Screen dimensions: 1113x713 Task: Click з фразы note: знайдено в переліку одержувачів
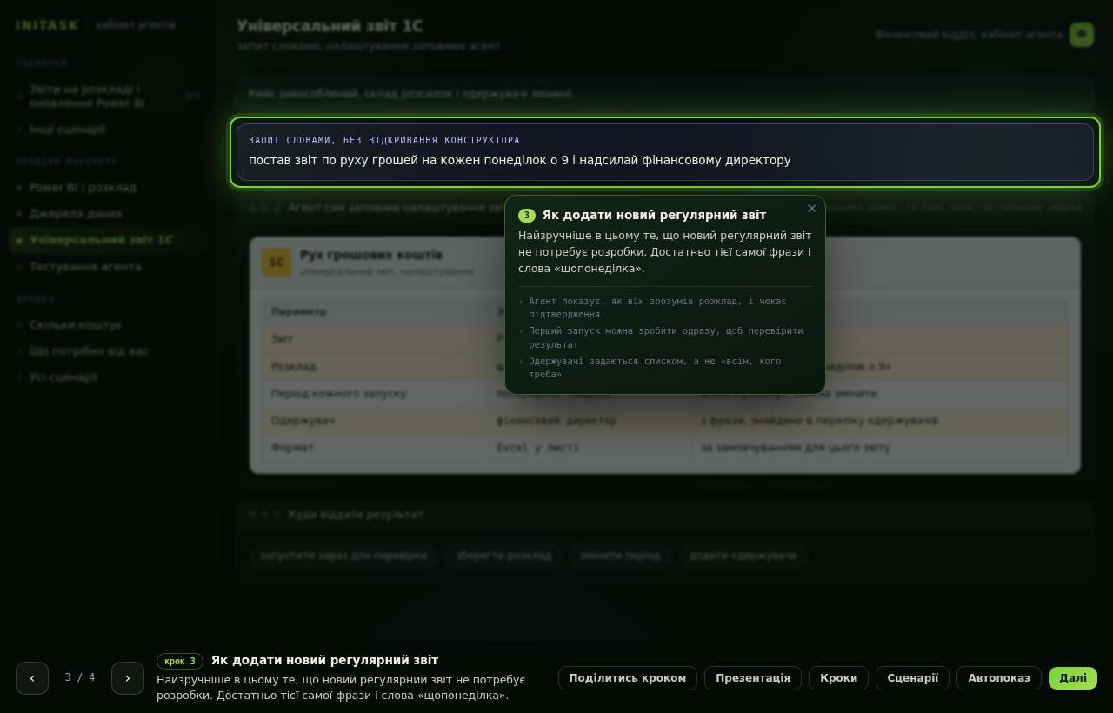[880, 420]
